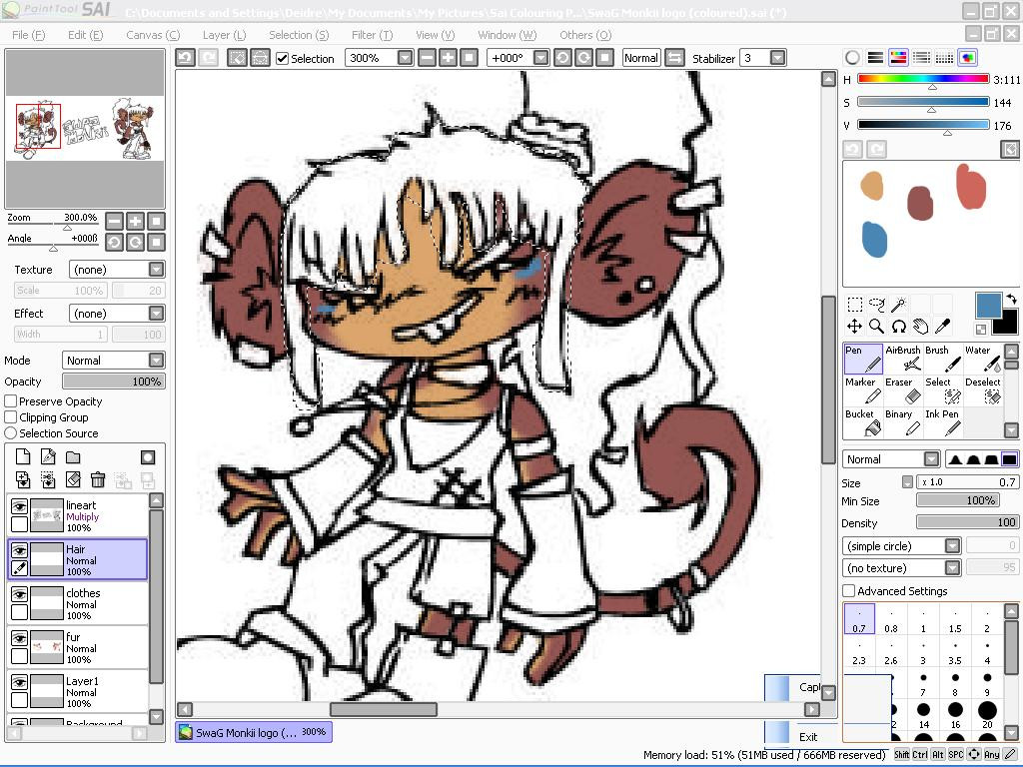
Task: Open the brush Normal mode dropdown
Action: click(931, 459)
